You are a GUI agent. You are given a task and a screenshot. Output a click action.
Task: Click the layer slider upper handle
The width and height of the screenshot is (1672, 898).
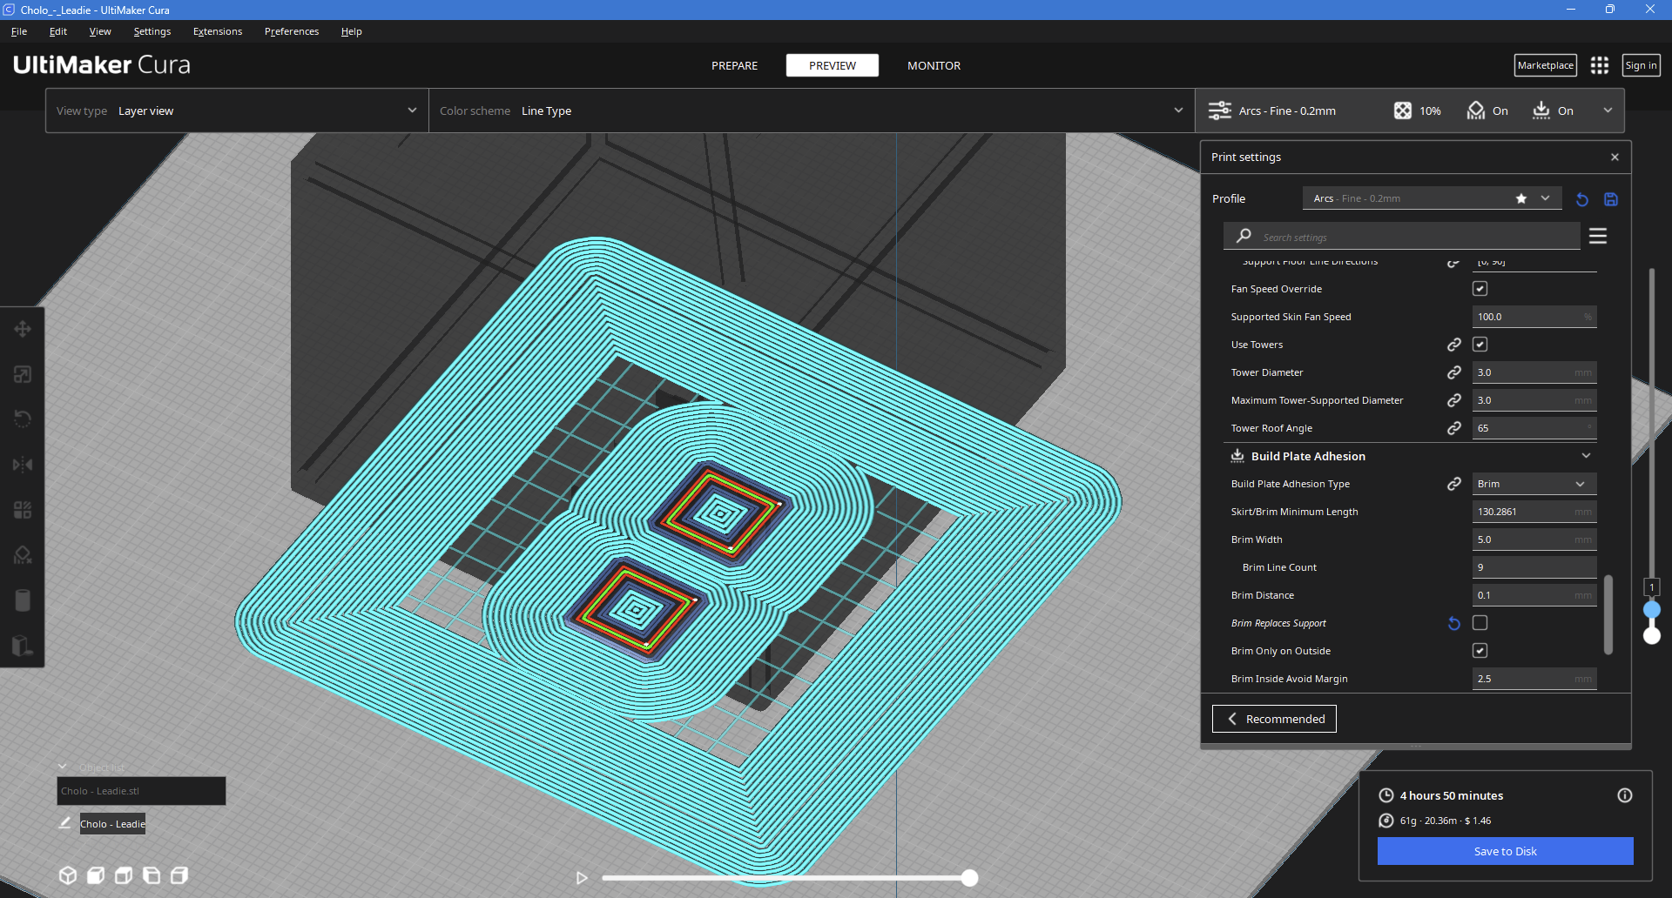click(1651, 609)
